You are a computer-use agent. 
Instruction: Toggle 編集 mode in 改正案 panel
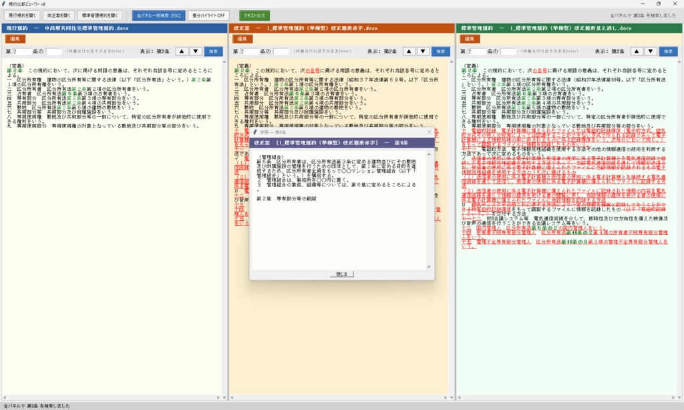coord(242,39)
